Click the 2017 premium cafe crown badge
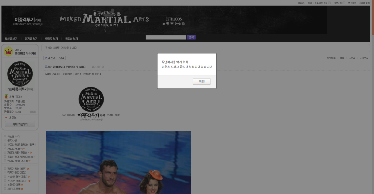 tap(8, 52)
